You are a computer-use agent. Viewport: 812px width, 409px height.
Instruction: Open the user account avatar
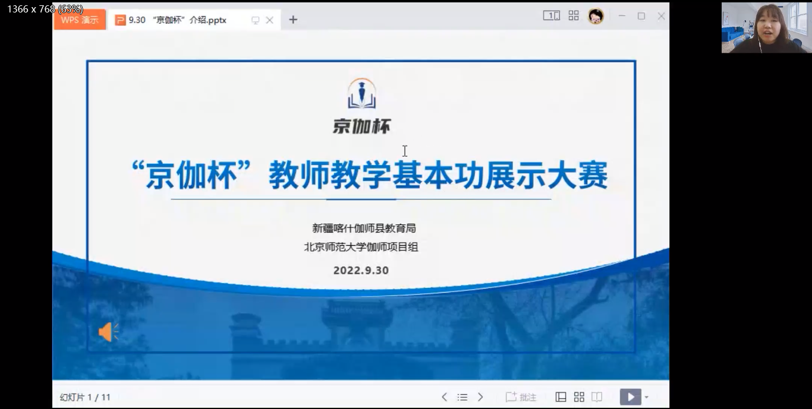596,16
